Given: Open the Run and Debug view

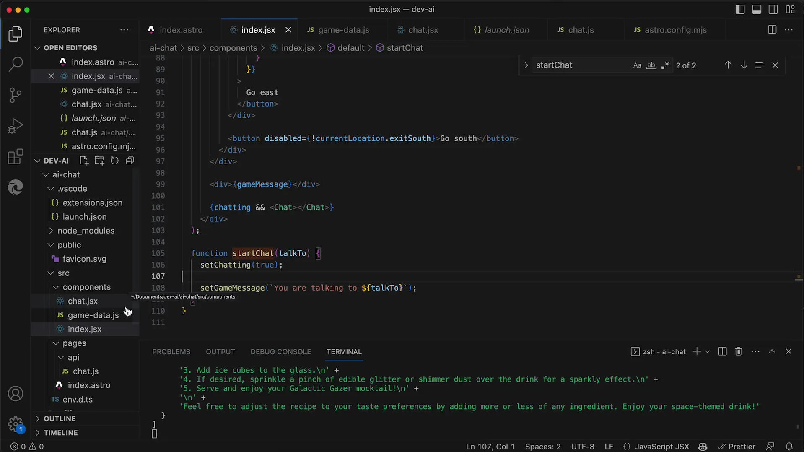Looking at the screenshot, I should pos(16,126).
